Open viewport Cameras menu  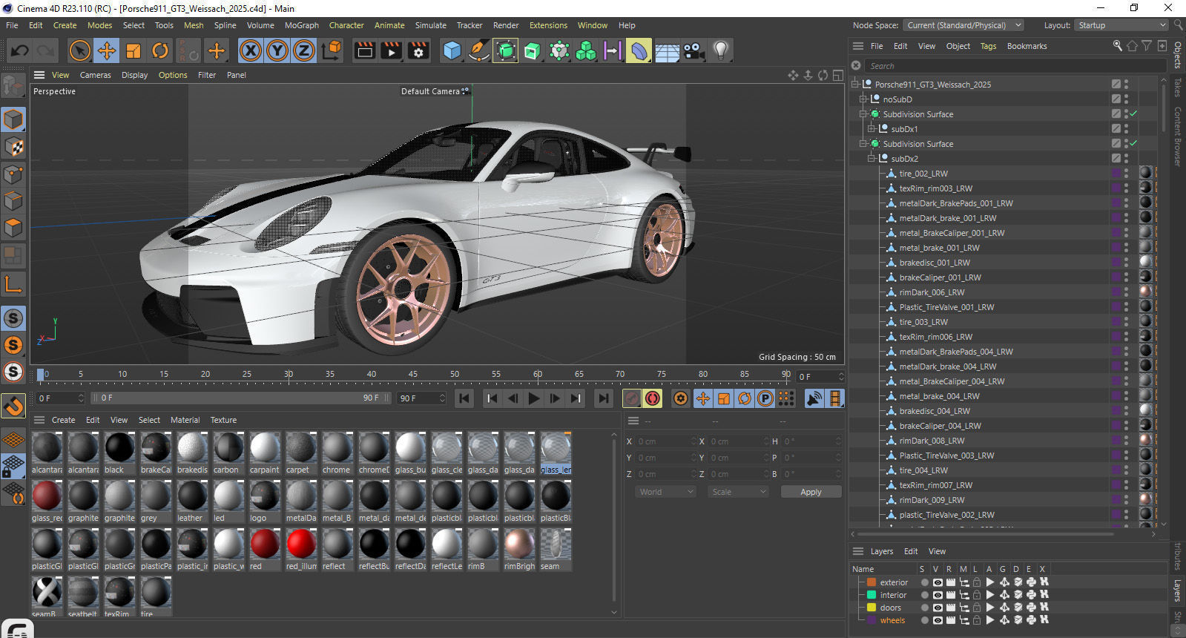point(96,75)
